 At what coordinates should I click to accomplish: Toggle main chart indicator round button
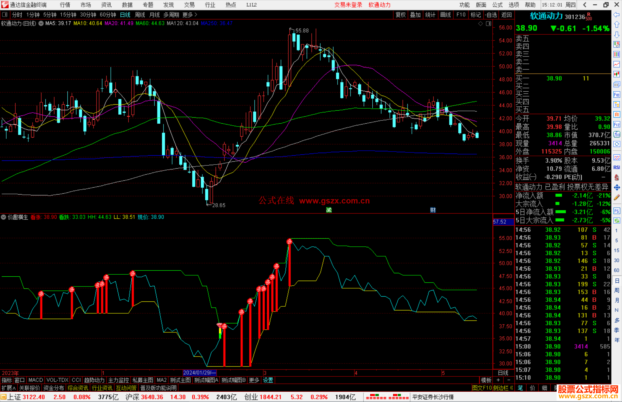pyautogui.click(x=41, y=23)
